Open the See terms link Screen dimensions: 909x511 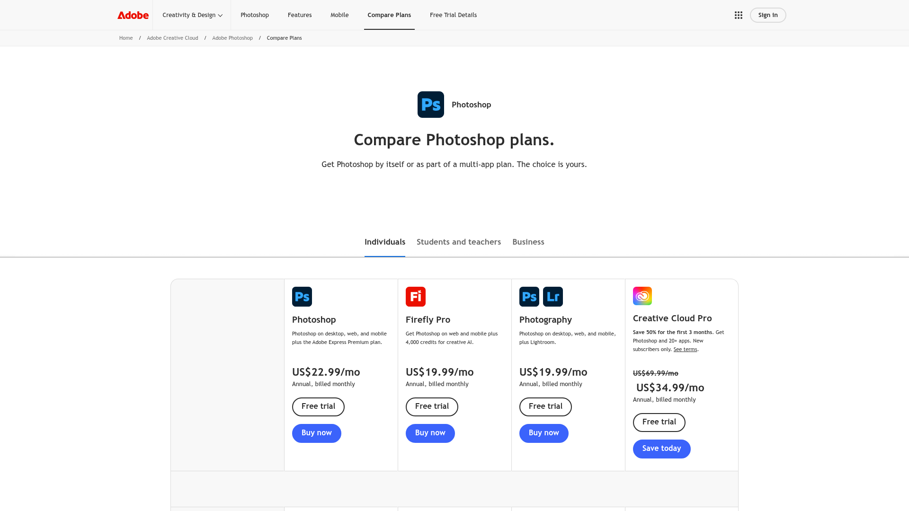coord(685,350)
